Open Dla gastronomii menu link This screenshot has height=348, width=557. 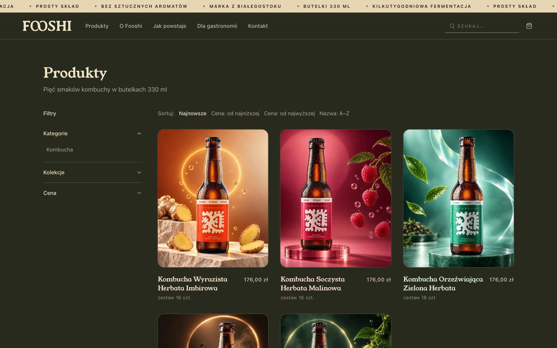pos(217,26)
